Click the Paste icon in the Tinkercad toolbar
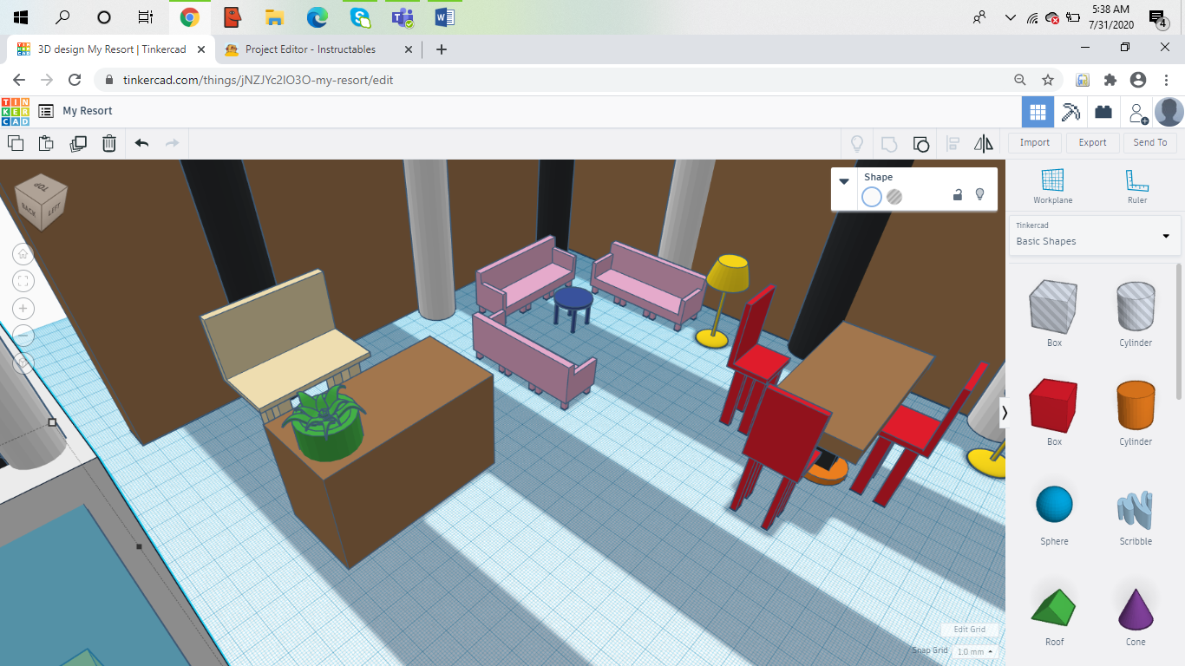Viewport: 1185px width, 666px height. [46, 143]
